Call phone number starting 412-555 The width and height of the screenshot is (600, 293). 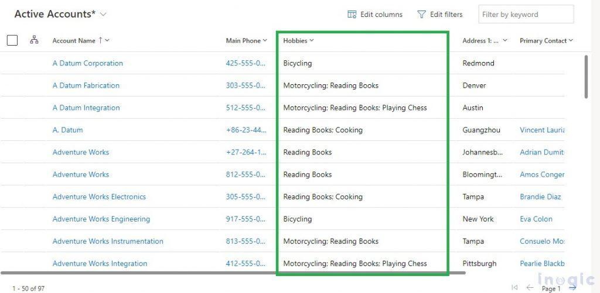point(246,263)
